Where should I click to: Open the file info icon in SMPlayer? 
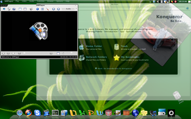38,9
